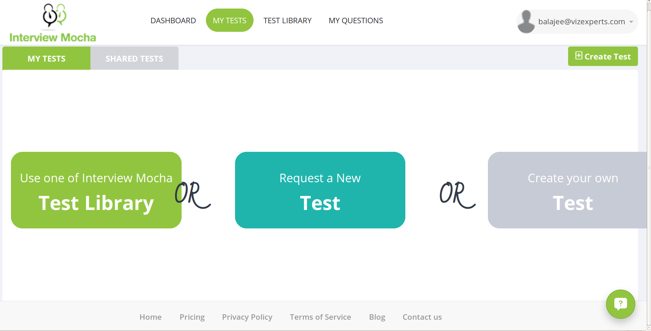
Task: Go to Dashboard in top navigation
Action: tap(173, 21)
